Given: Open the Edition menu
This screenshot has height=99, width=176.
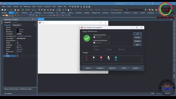Looking at the screenshot, I should coord(9,7).
